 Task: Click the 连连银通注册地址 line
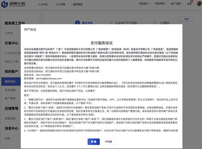click(x=62, y=68)
